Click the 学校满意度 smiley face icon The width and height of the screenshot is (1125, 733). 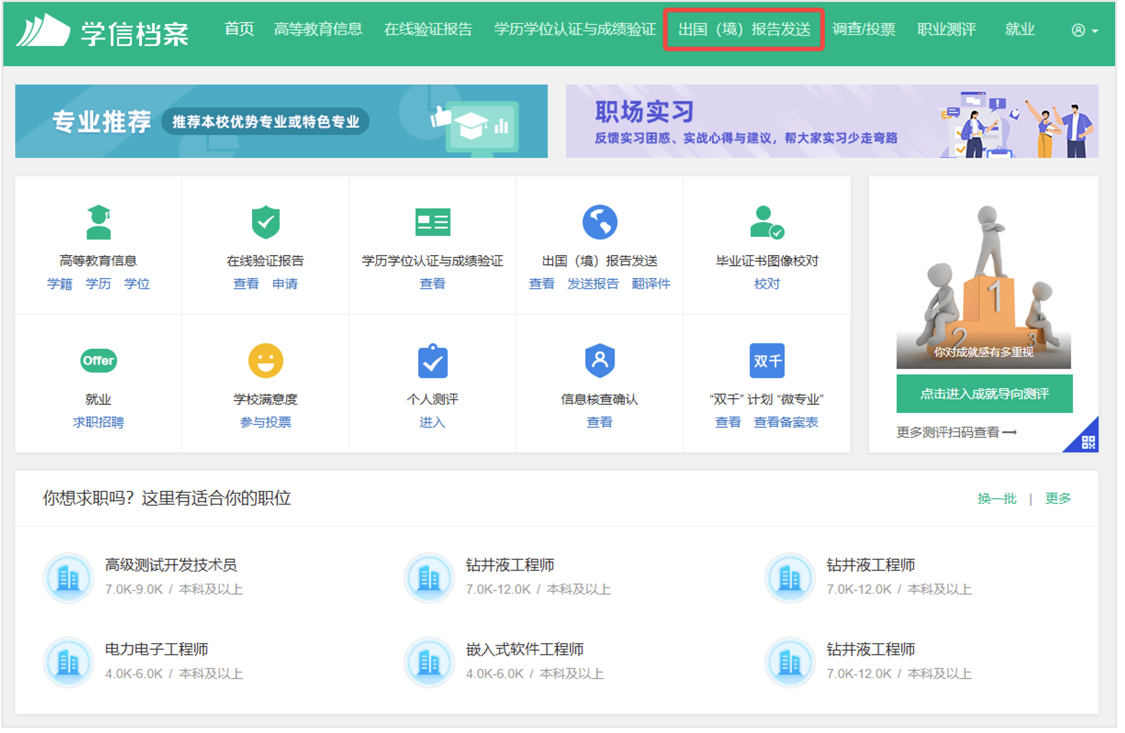(265, 361)
